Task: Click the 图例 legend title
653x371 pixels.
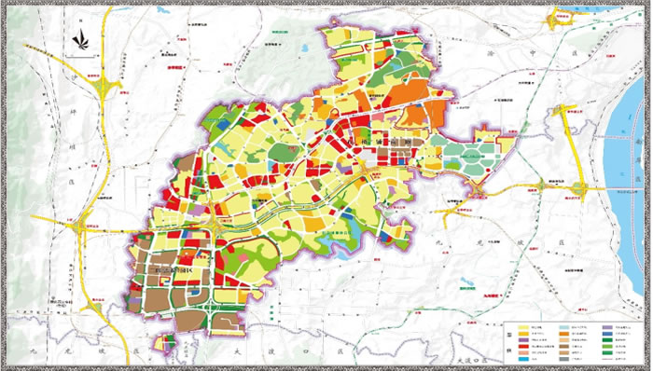Action: [509, 342]
